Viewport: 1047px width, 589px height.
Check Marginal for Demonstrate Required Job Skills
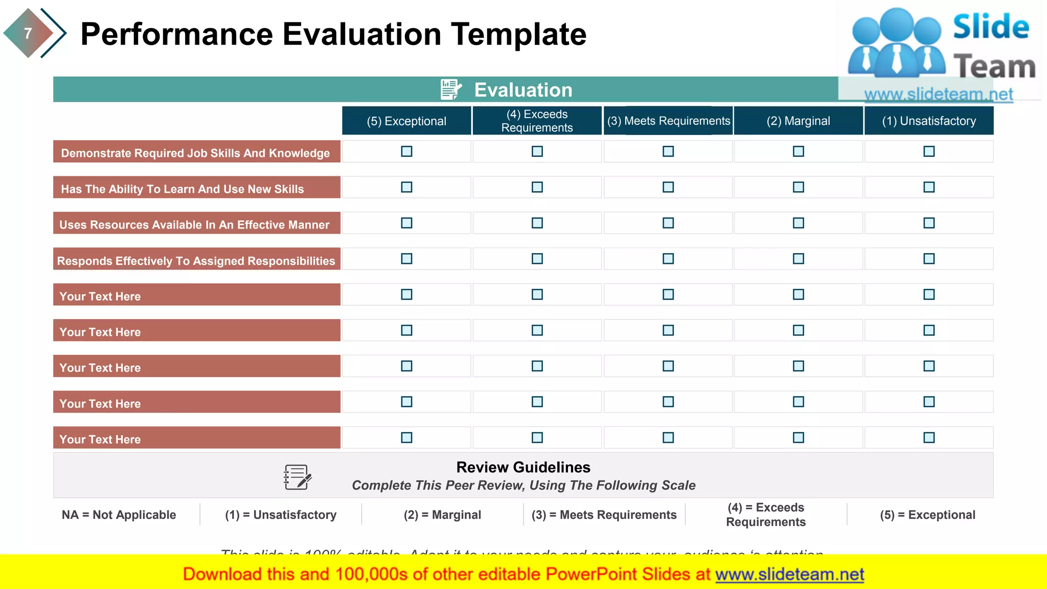[x=799, y=151]
